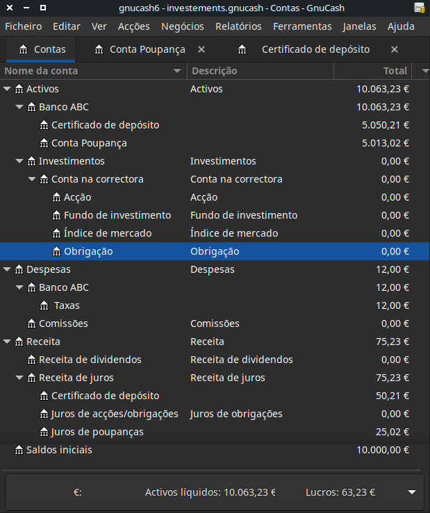430x513 pixels.
Task: Open the column chooser arrow after Total
Action: (424, 71)
